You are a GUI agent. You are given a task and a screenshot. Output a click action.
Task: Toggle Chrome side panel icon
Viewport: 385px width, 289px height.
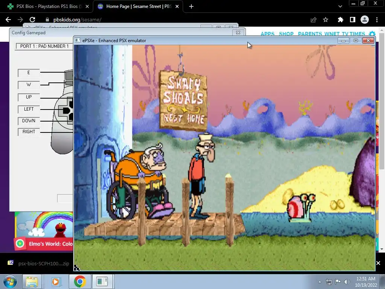[353, 20]
